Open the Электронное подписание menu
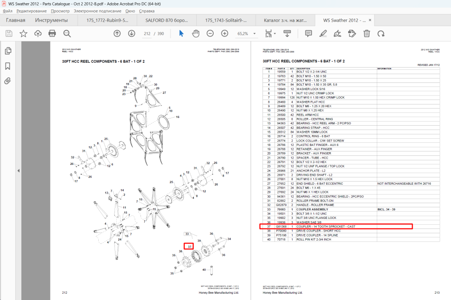451x300 pixels. point(97,11)
